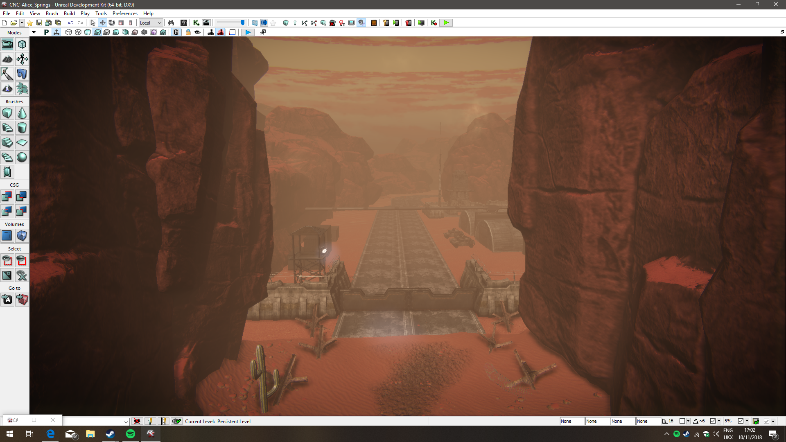Open Spotify from taskbar
This screenshot has width=786, height=442.
click(x=130, y=434)
